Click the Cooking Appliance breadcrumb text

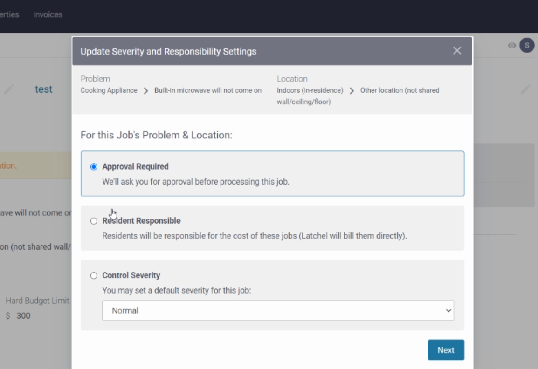[109, 90]
